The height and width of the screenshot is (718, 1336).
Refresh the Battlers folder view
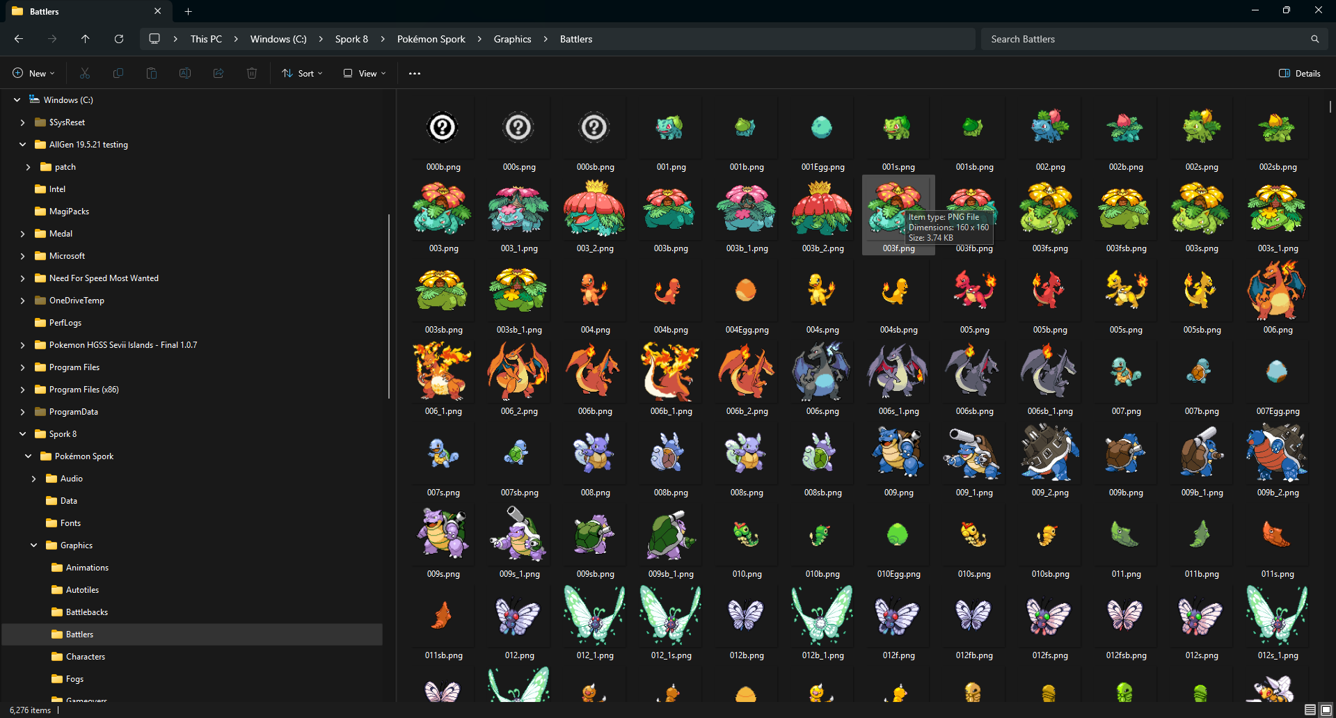[119, 39]
